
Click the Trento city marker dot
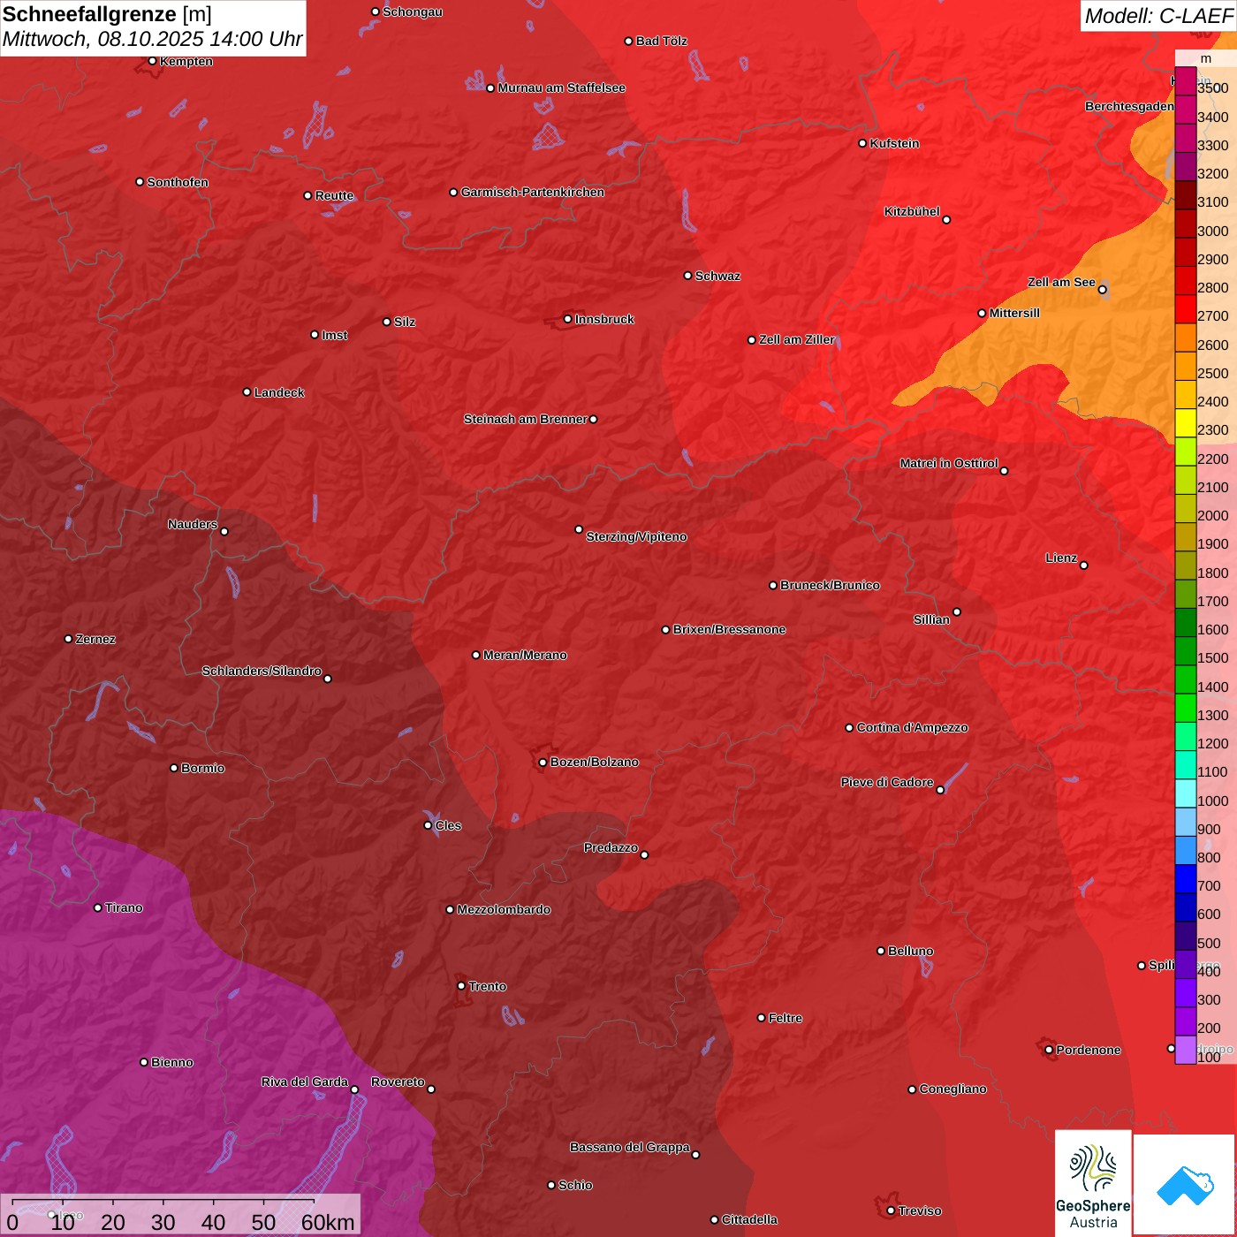tap(461, 986)
